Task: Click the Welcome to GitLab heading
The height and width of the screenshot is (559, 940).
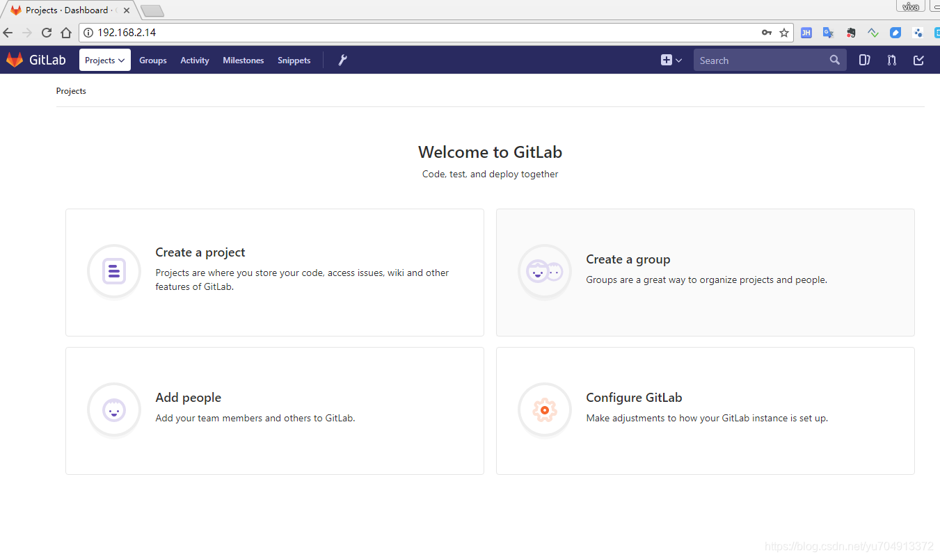Action: click(491, 152)
